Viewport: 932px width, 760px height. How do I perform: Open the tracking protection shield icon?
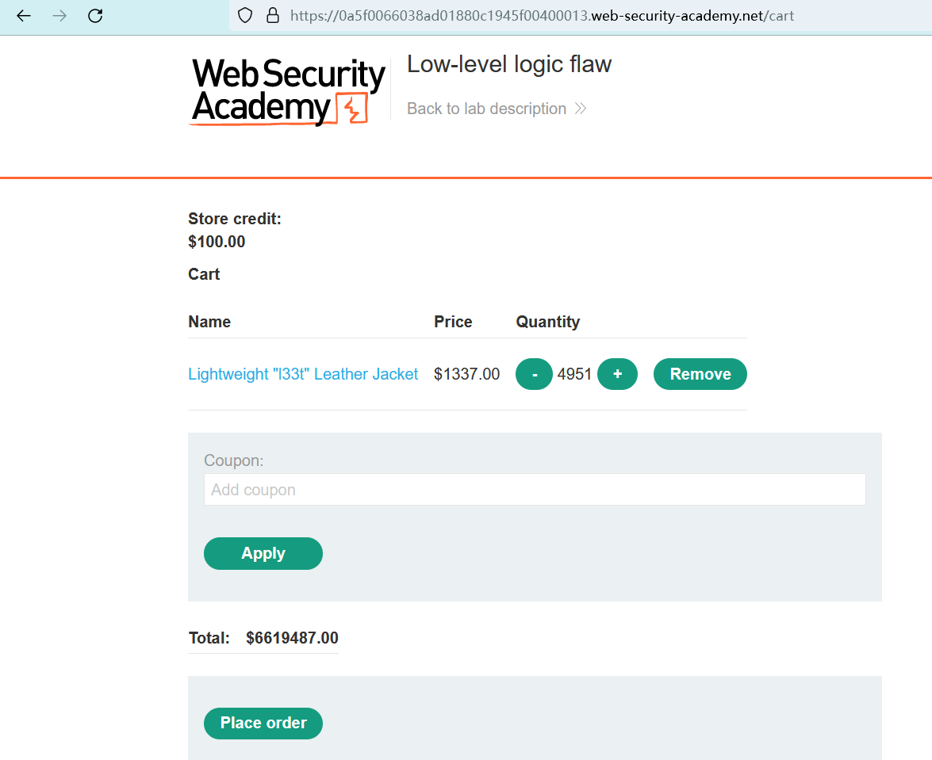(x=245, y=16)
